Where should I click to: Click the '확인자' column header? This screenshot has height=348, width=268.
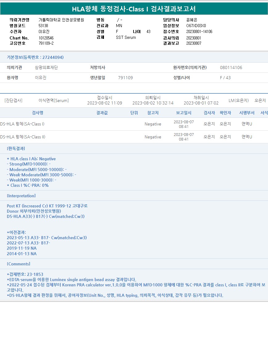coord(225,113)
